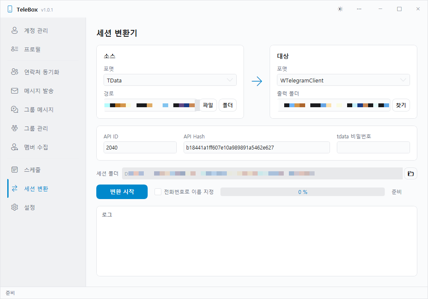The image size is (428, 299).
Task: Go to 프로필 section
Action: [x=43, y=49]
